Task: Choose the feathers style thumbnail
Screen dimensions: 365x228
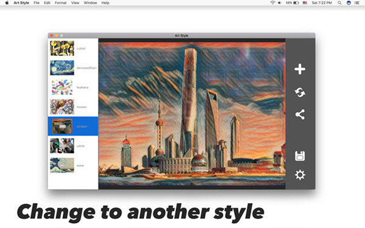Action: (x=62, y=87)
